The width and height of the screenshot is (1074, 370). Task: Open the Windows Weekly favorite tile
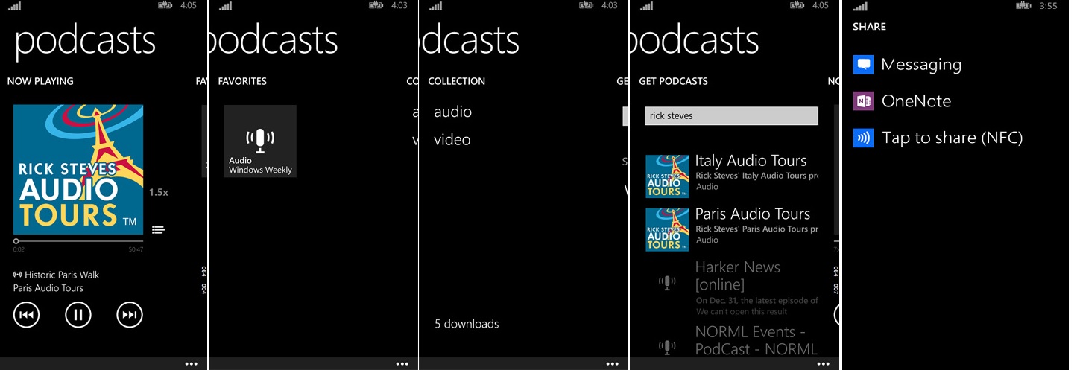coord(260,141)
